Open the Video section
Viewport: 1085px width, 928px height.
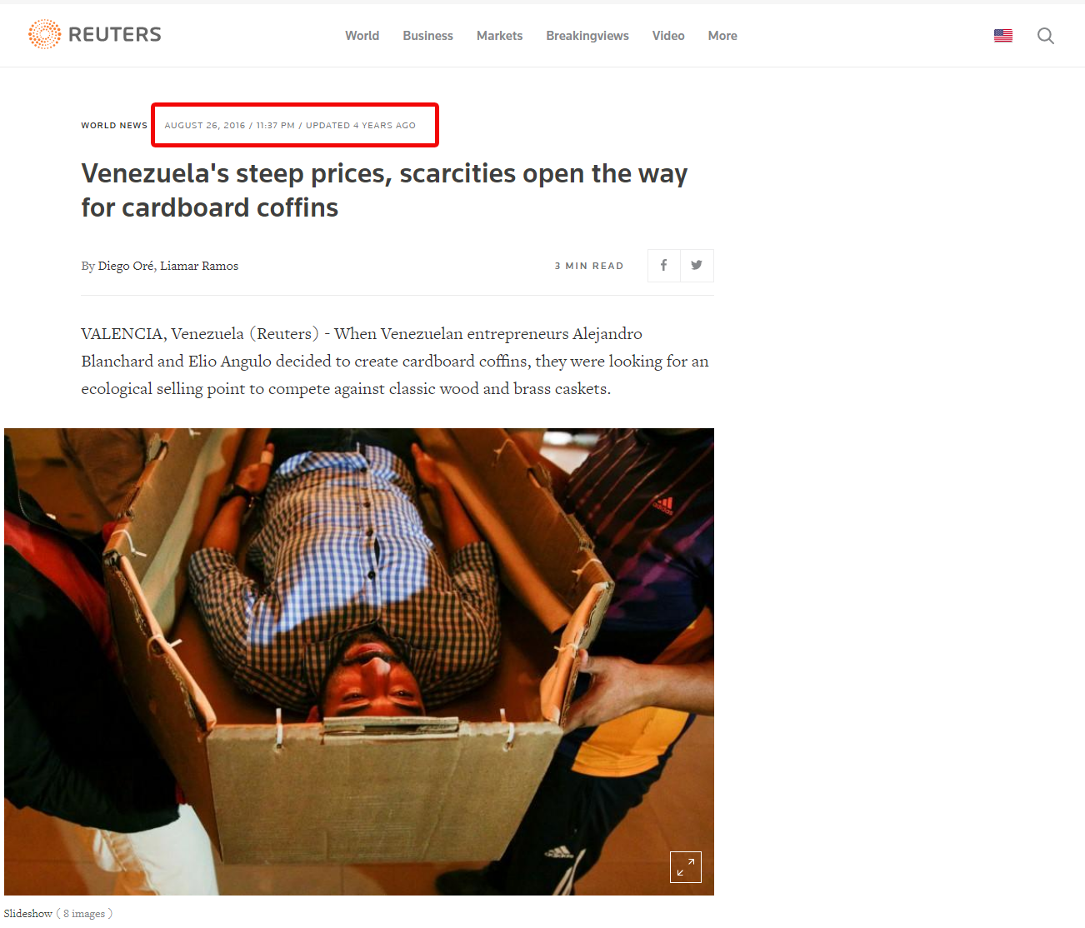click(668, 36)
